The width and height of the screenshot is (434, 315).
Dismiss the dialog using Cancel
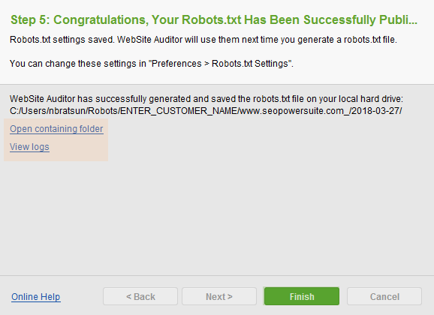(384, 296)
